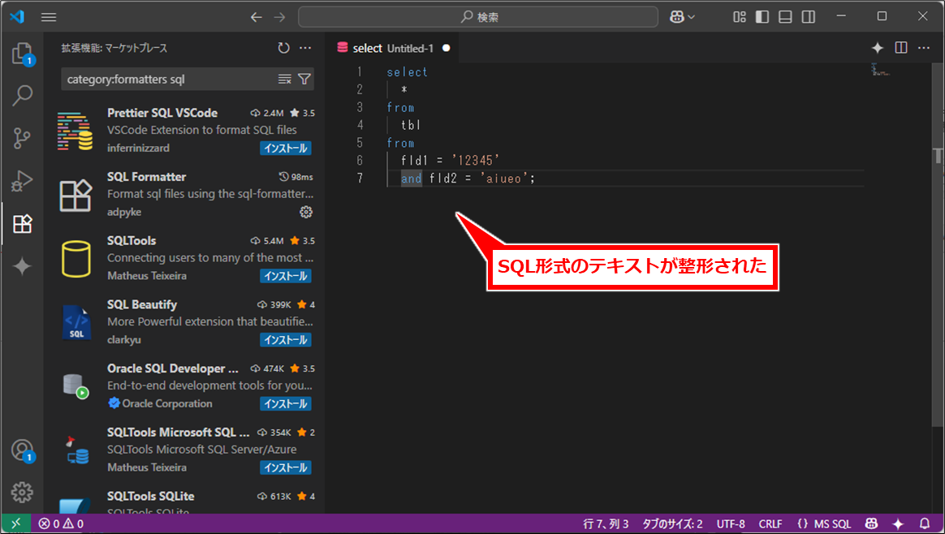This screenshot has width=945, height=534.
Task: Change the UTF-8 encoding
Action: point(731,523)
